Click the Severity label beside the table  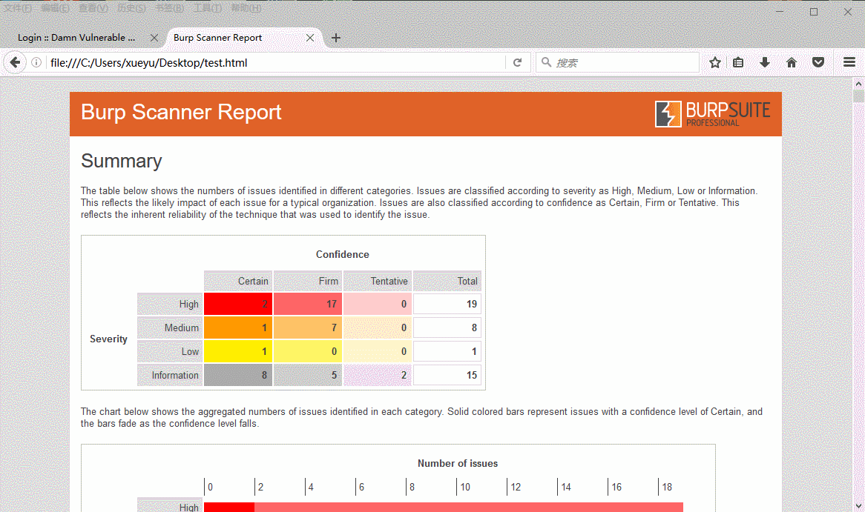[108, 339]
